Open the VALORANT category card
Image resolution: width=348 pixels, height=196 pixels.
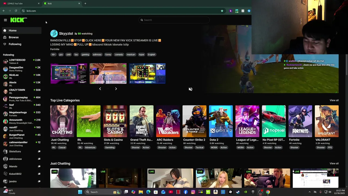pyautogui.click(x=327, y=121)
